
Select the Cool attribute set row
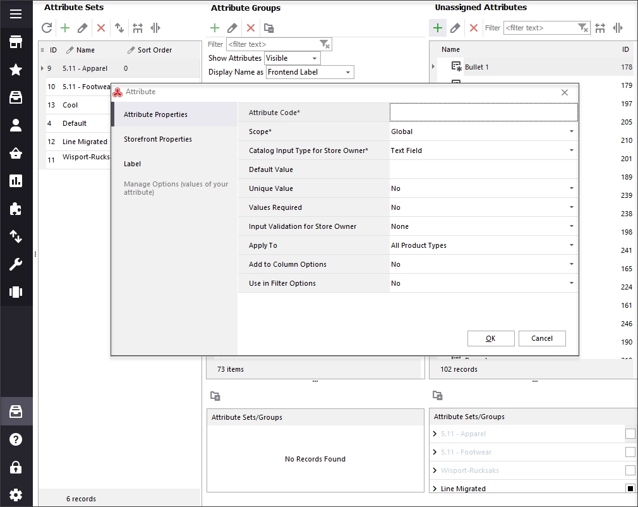[78, 105]
